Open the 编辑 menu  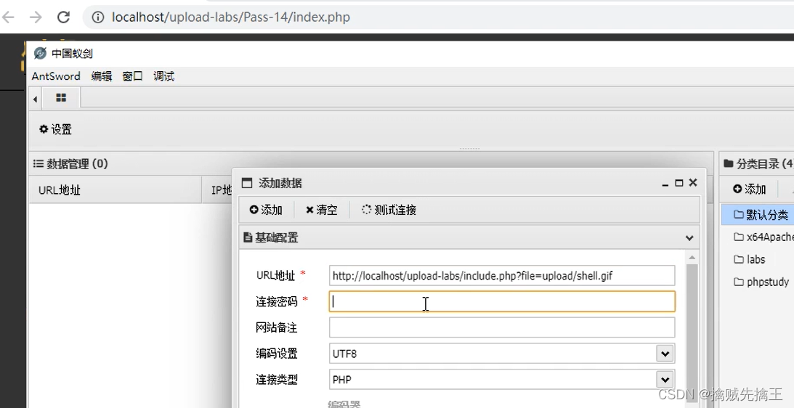point(101,76)
